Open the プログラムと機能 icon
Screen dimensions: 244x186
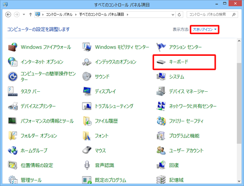coord(161,135)
